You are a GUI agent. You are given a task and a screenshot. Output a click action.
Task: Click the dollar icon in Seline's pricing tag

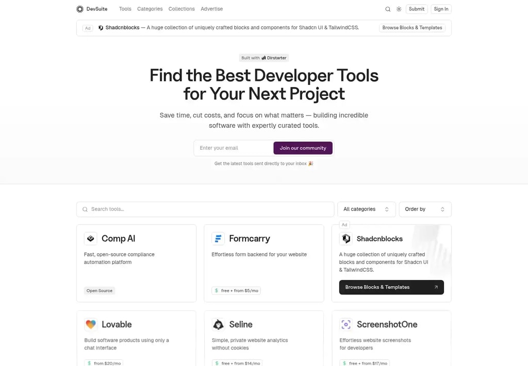217,363
